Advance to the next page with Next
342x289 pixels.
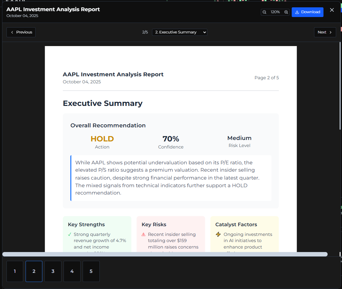pos(325,32)
